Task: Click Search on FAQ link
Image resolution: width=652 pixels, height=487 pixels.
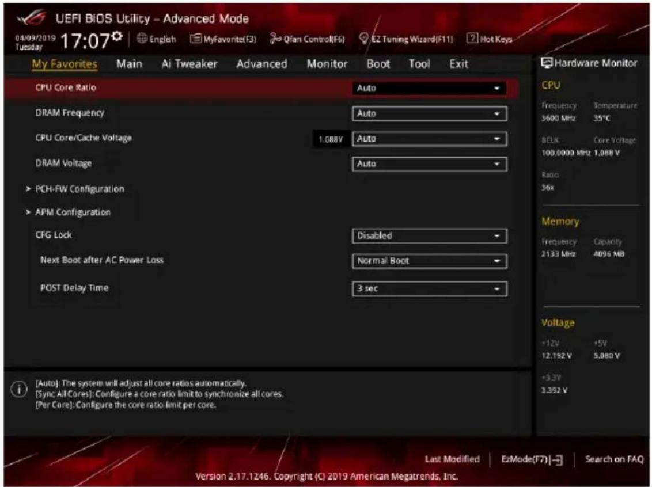Action: 614,459
